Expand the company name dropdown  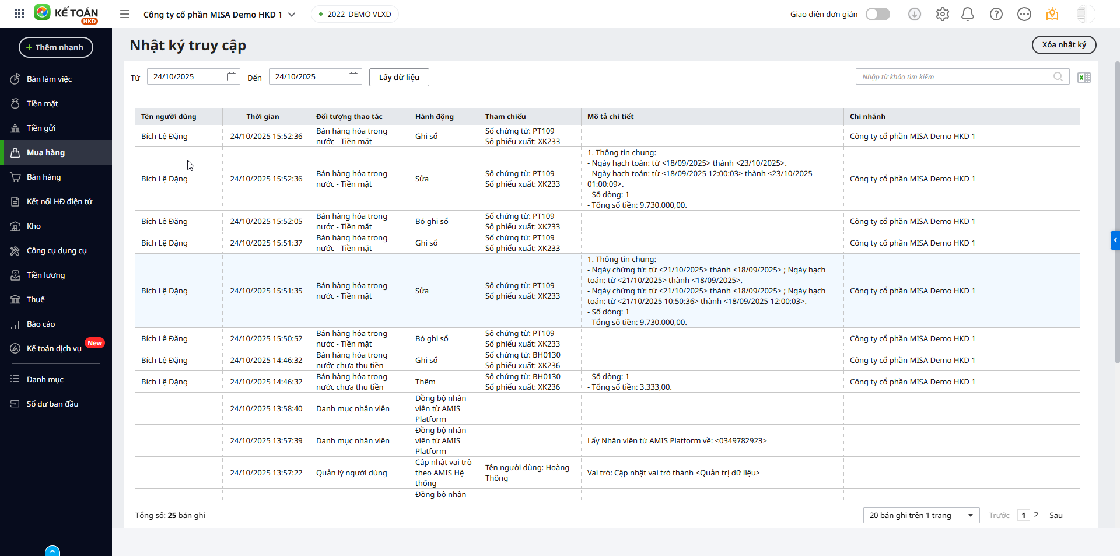(x=292, y=14)
